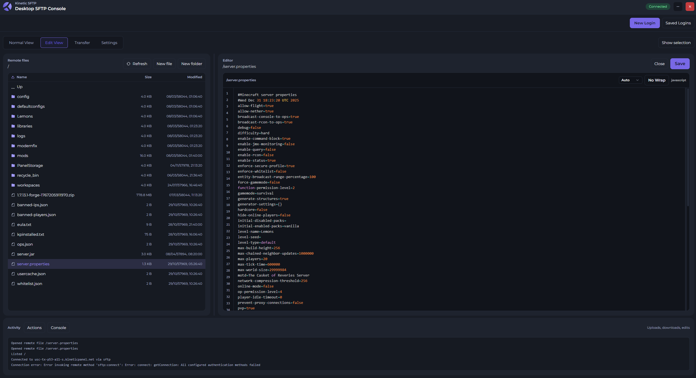Click the folder icon next to recycle_bin
Screen dimensions: 696x378
13,175
